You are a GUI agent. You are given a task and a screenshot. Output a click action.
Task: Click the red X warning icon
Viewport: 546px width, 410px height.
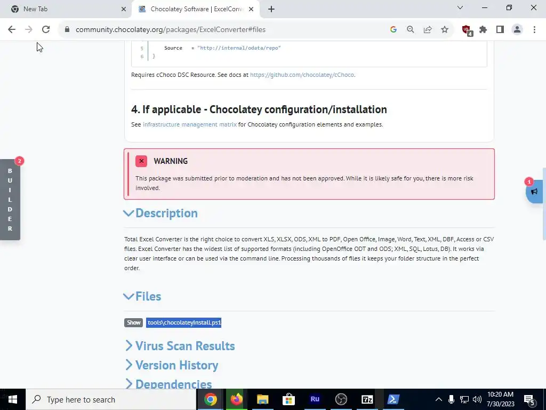point(141,161)
